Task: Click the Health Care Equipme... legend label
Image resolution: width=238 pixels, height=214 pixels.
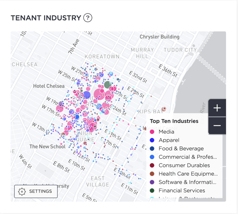Action: click(x=188, y=174)
